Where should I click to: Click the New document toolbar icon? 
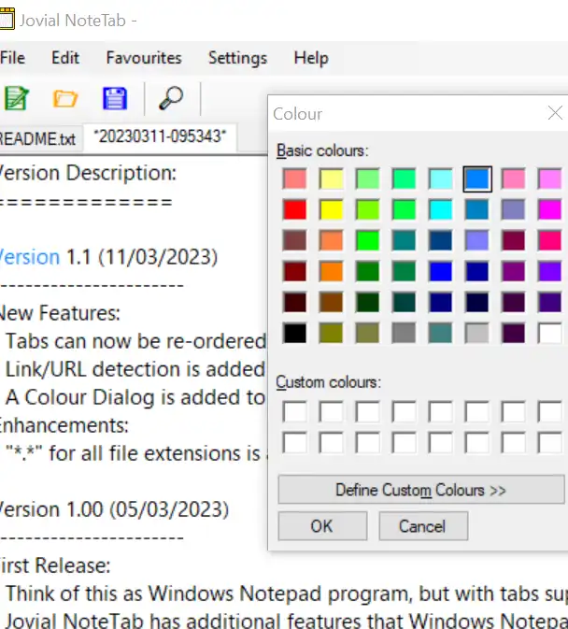click(16, 98)
